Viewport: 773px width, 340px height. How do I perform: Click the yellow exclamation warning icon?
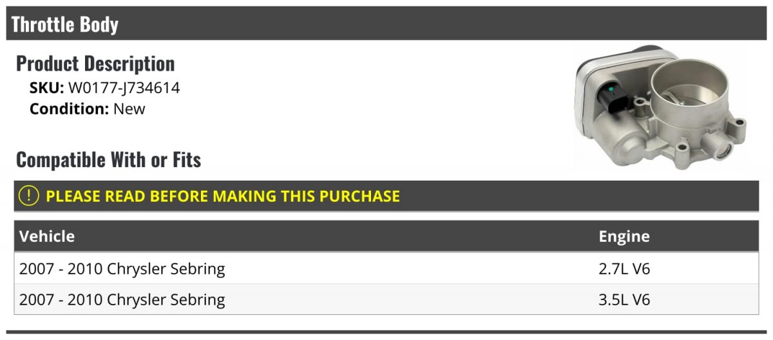pos(29,196)
